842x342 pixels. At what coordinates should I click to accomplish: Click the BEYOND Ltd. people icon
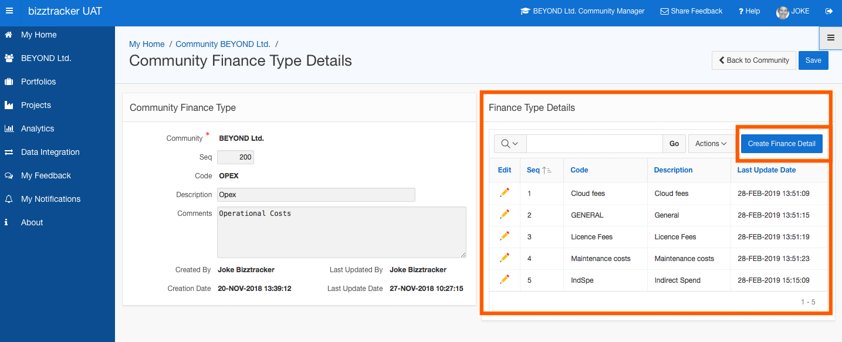(9, 58)
